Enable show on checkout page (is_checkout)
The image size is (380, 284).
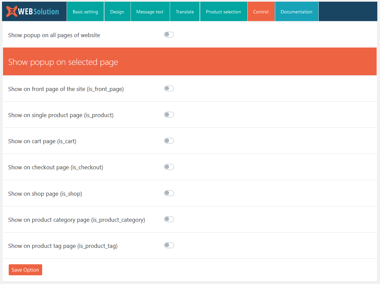pyautogui.click(x=169, y=167)
